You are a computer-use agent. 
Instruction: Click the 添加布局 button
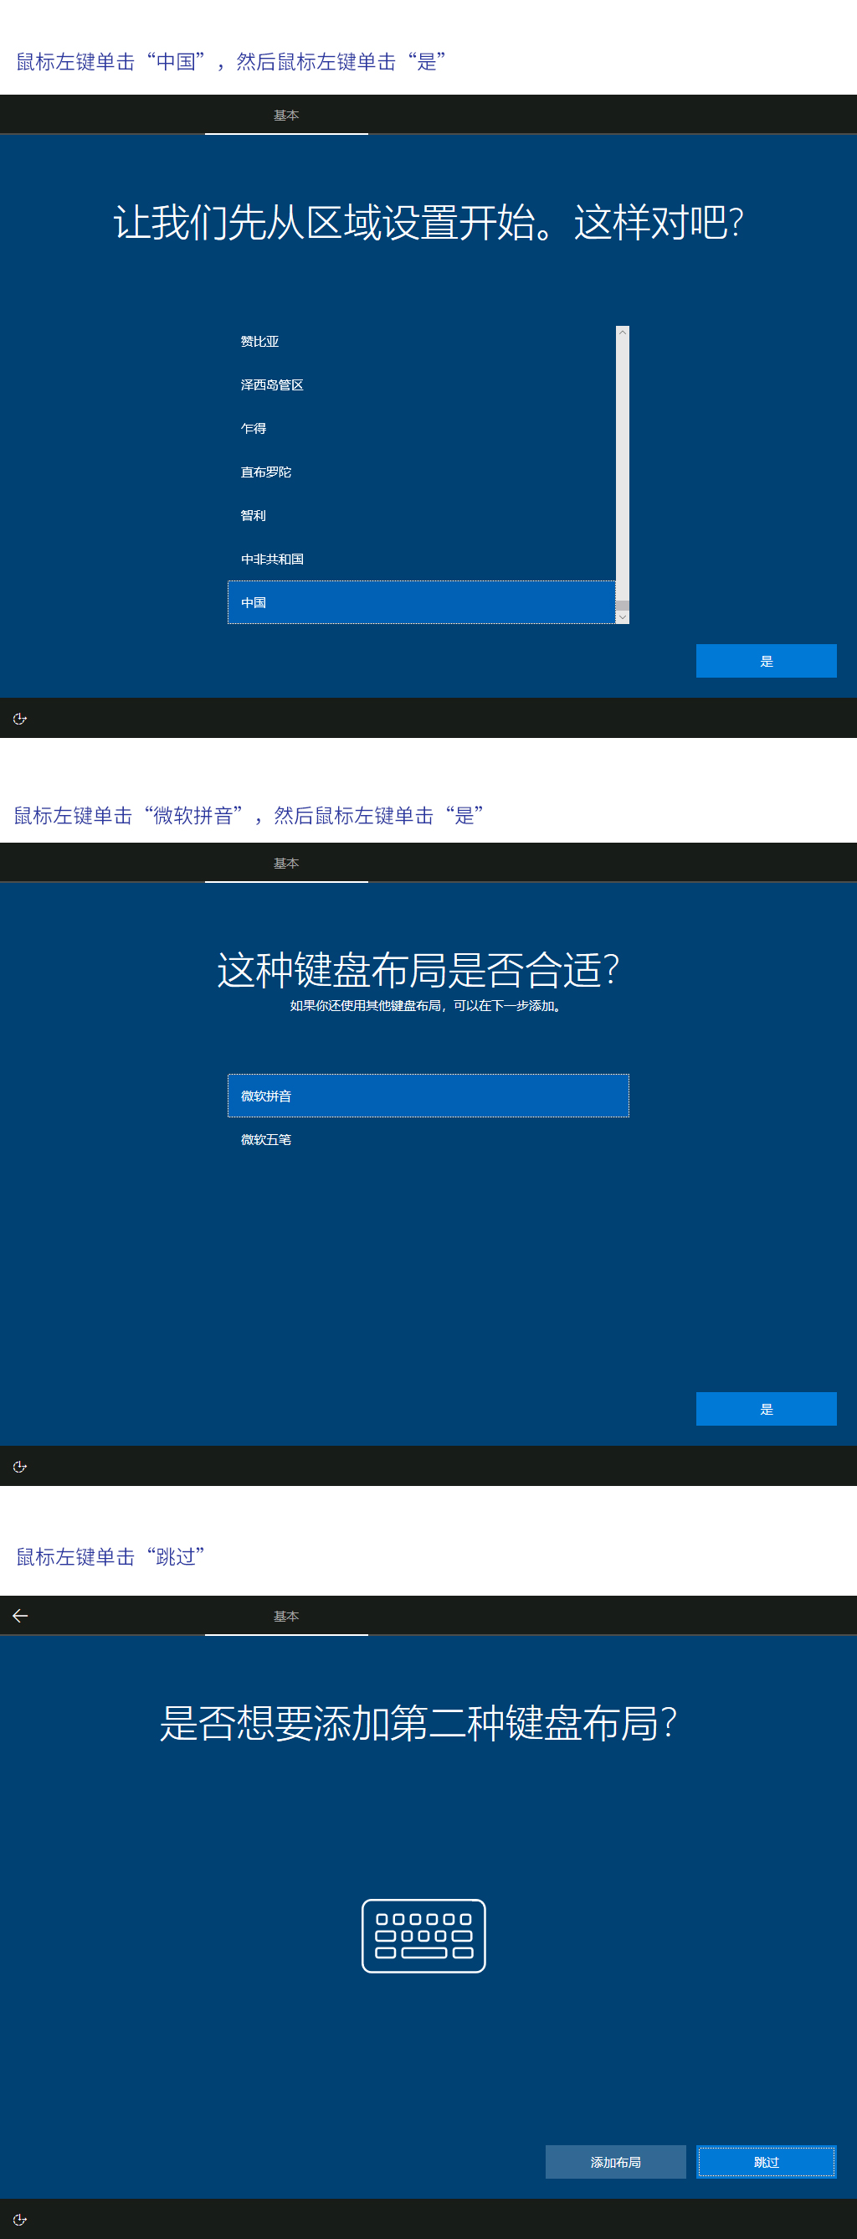pyautogui.click(x=616, y=2162)
